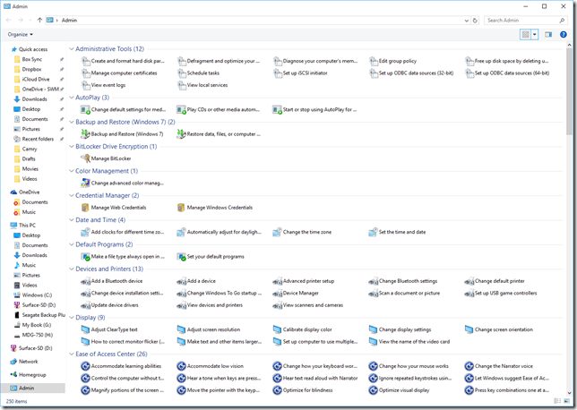Collapse the Devices and Printers group

pos(72,269)
